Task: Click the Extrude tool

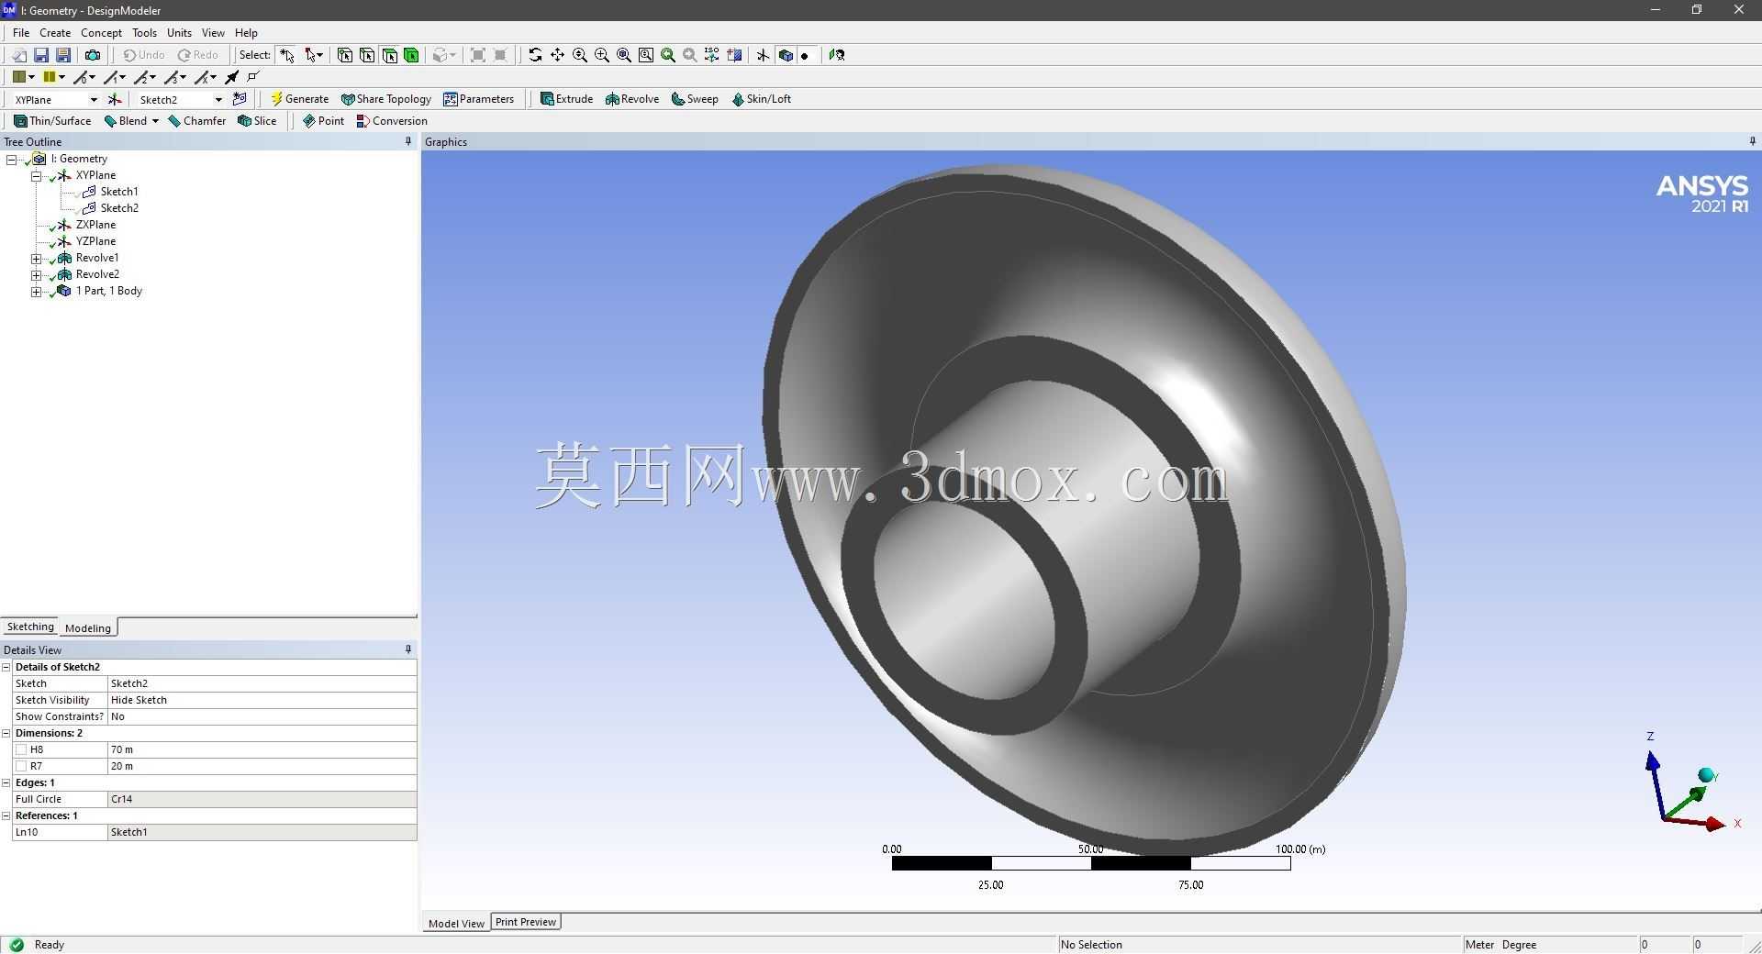Action: pos(566,99)
